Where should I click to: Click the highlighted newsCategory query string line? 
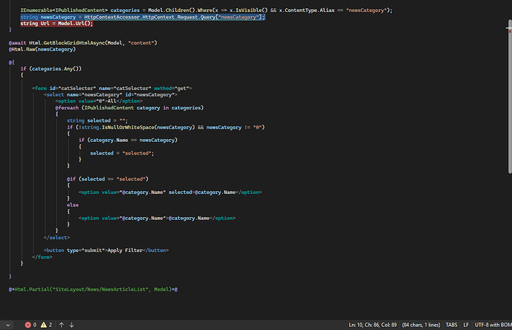point(143,17)
